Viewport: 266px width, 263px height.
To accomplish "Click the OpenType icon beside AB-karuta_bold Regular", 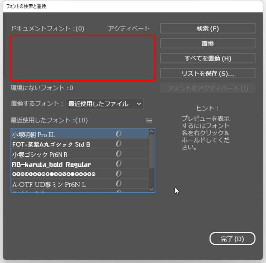I will [118, 164].
